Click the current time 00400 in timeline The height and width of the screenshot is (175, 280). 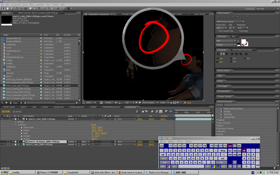coord(6,112)
